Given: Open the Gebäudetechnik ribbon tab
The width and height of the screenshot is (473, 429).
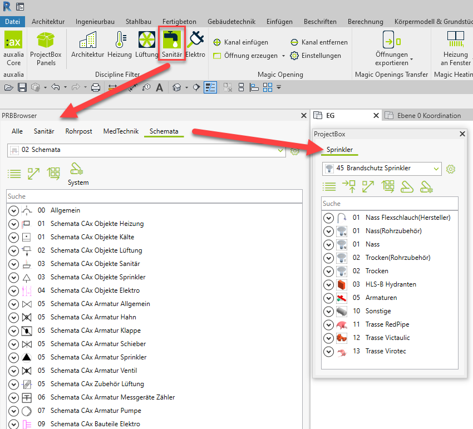Looking at the screenshot, I should pyautogui.click(x=231, y=22).
